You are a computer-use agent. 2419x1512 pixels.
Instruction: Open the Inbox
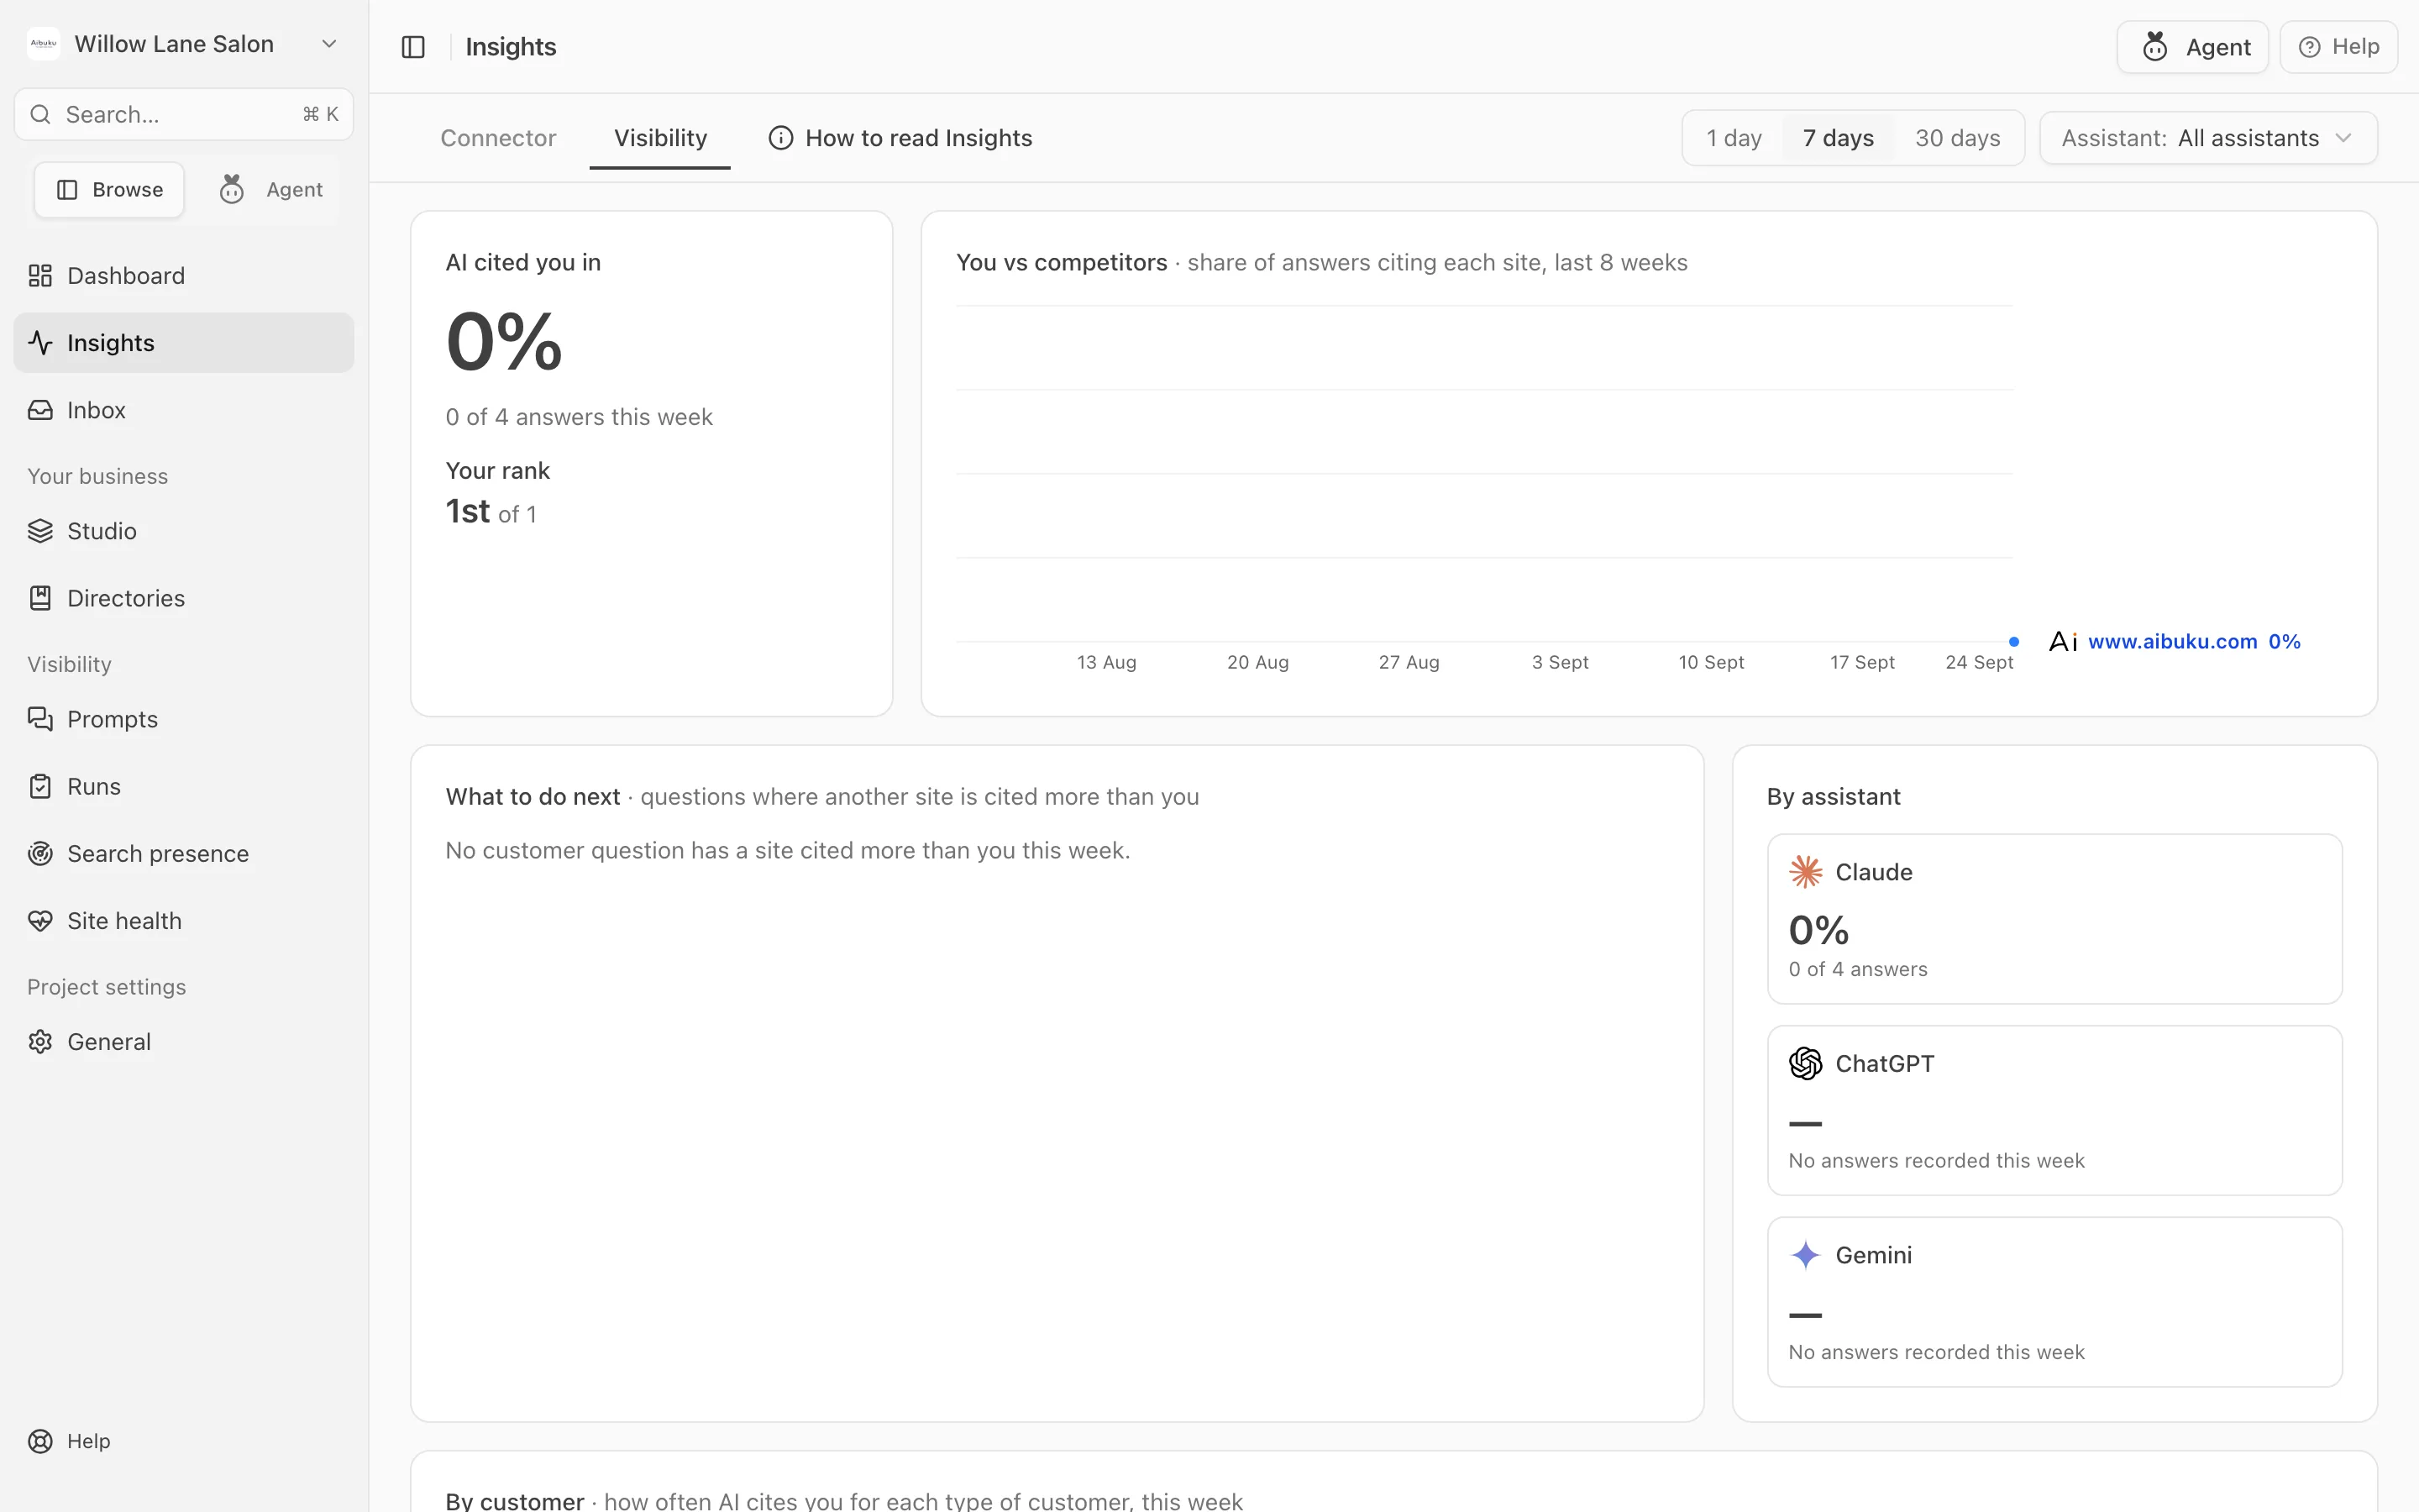pyautogui.click(x=184, y=410)
